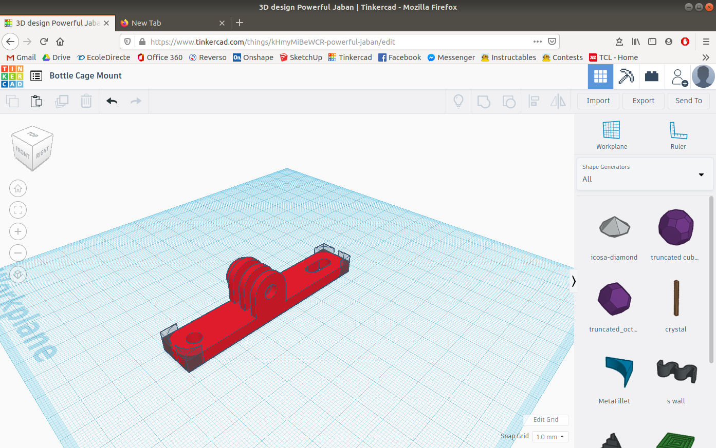This screenshot has width=716, height=448.
Task: Zoom in with the plus button
Action: coord(18,231)
